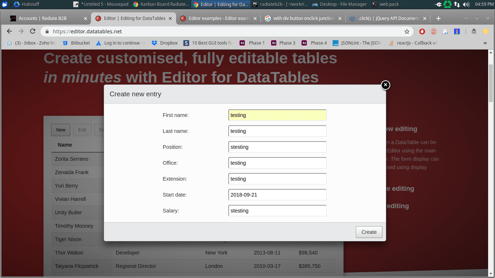The image size is (495, 278).
Task: Click the yellow alert extension icon
Action: tap(485, 31)
